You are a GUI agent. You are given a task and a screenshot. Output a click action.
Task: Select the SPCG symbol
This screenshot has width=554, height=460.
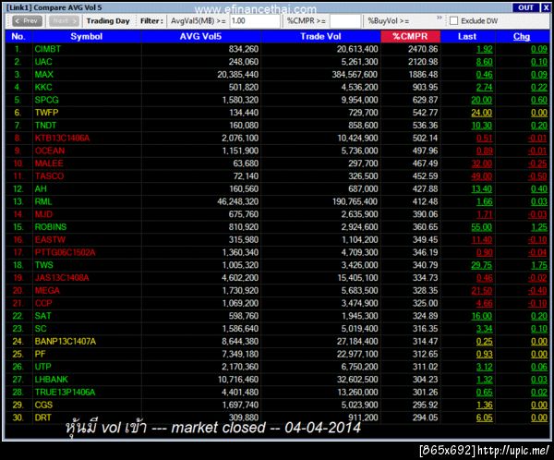click(x=47, y=100)
